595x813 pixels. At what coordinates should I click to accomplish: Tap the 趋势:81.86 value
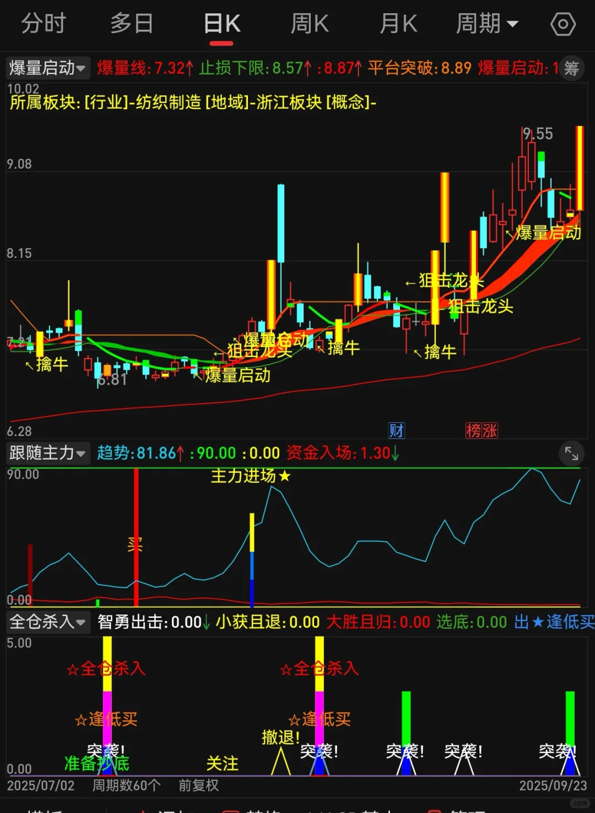[x=140, y=453]
